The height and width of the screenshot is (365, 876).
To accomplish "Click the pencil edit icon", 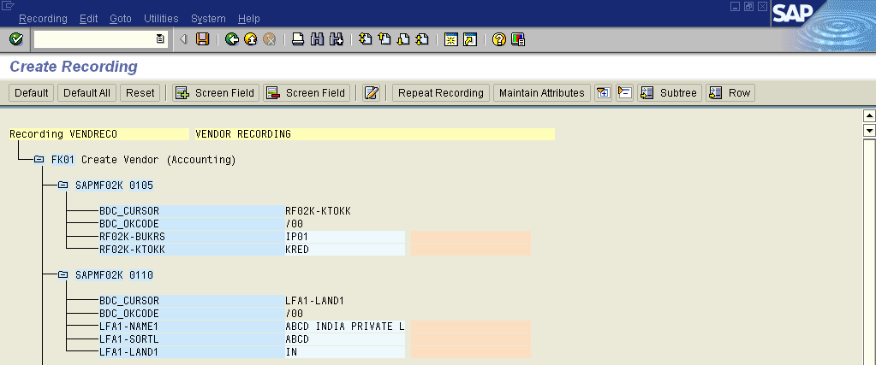I will (371, 93).
